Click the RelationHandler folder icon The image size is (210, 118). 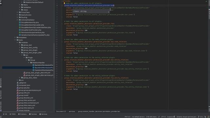[31, 63]
